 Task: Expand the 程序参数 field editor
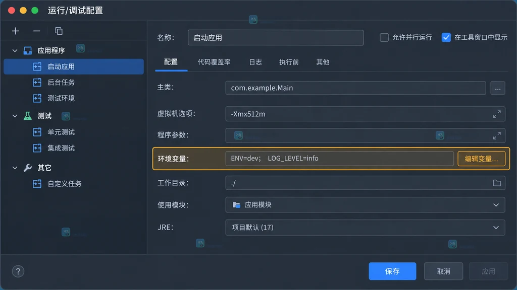coord(497,135)
